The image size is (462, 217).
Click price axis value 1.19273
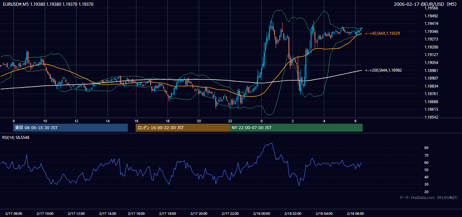tap(431, 39)
